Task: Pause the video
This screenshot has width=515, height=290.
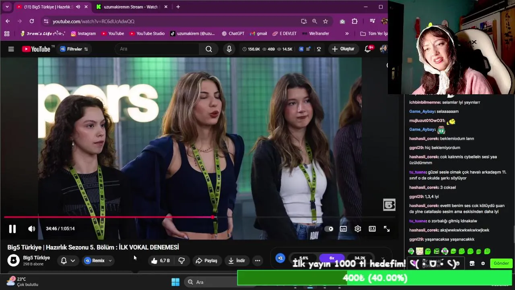Action: [x=12, y=229]
